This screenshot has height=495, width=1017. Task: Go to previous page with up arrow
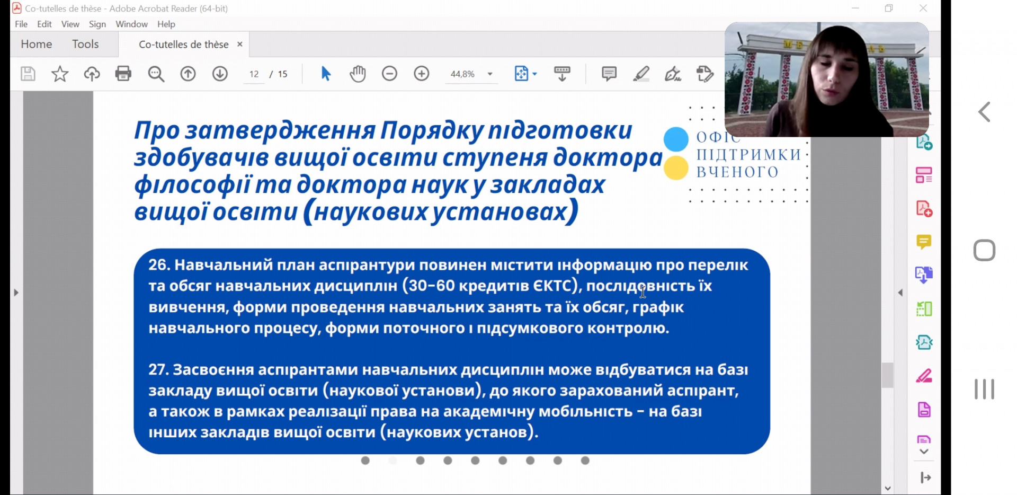pos(188,74)
